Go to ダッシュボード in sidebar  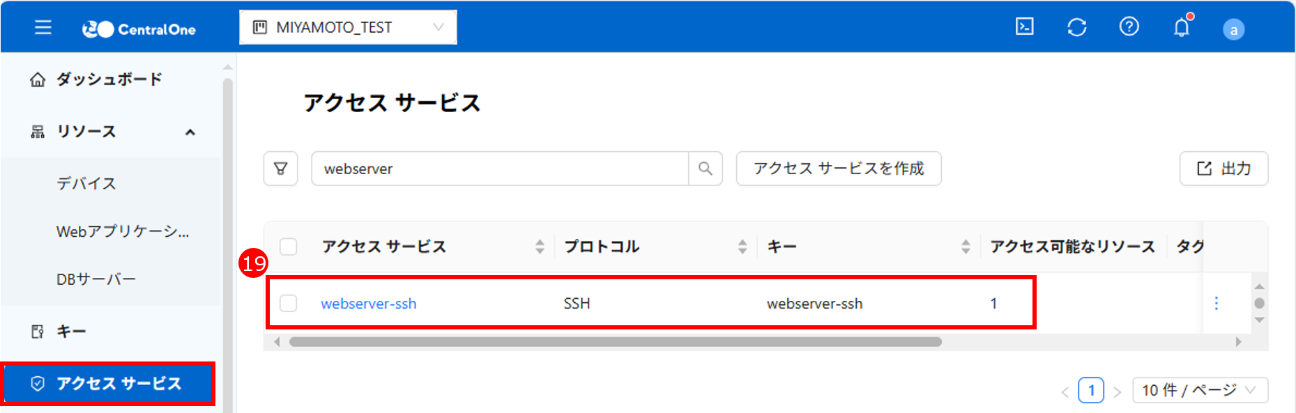pyautogui.click(x=109, y=79)
